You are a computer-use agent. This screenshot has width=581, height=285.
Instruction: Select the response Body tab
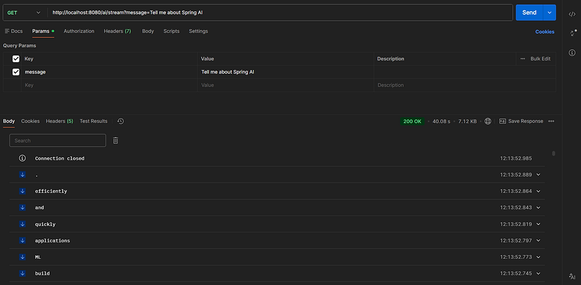coord(9,121)
